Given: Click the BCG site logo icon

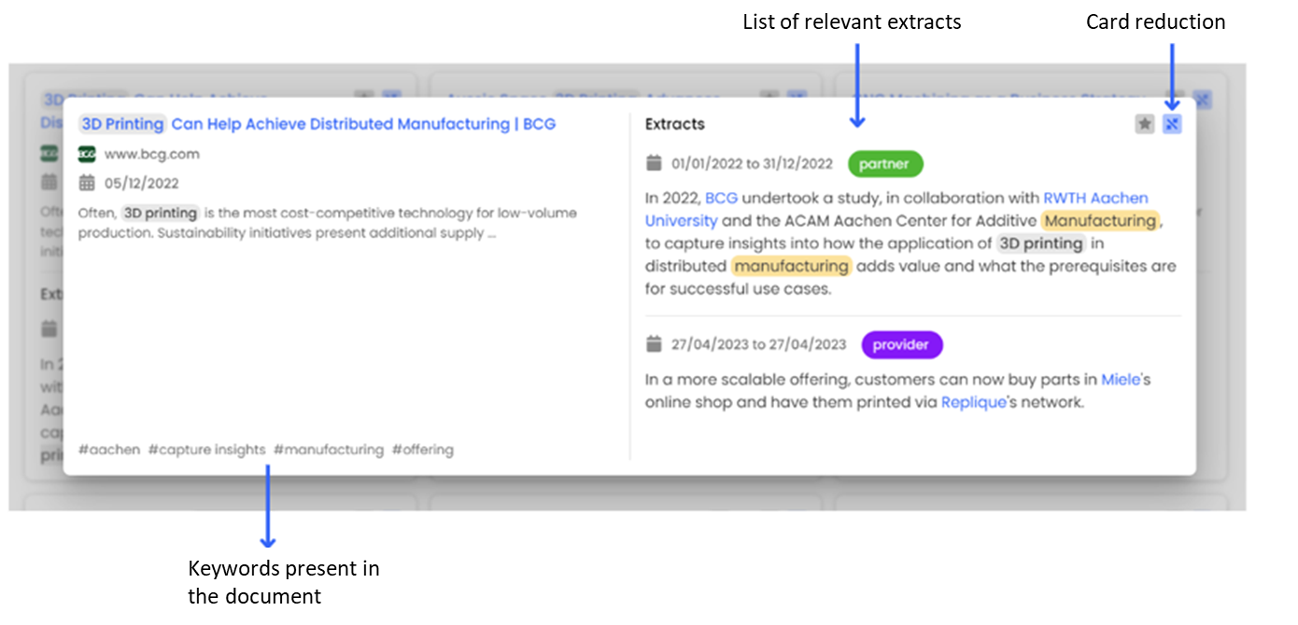Looking at the screenshot, I should click(87, 154).
